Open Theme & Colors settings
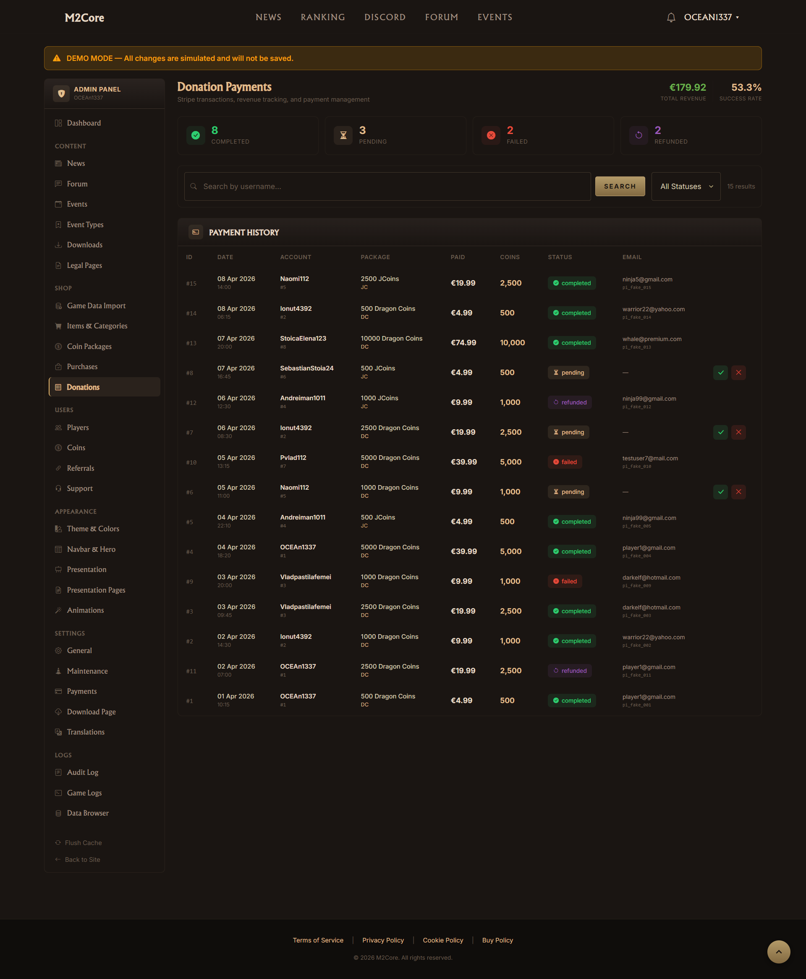Image resolution: width=806 pixels, height=979 pixels. pyautogui.click(x=93, y=528)
